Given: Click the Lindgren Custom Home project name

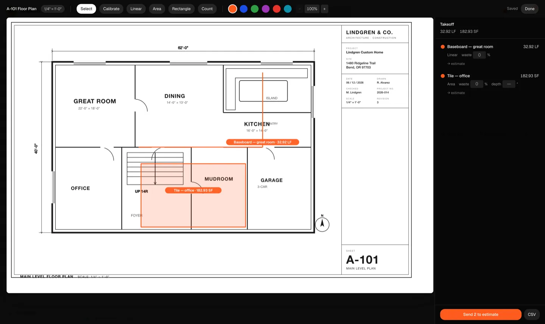Looking at the screenshot, I should [x=364, y=52].
